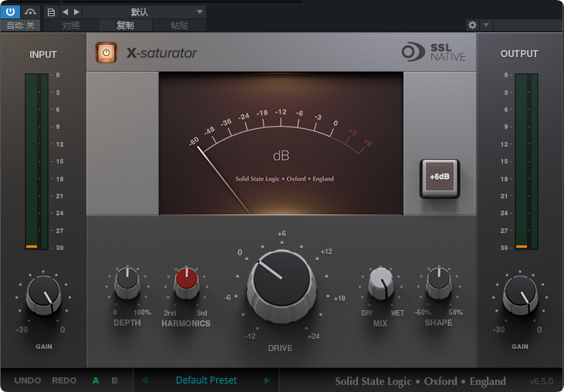This screenshot has width=564, height=392.
Task: Go to next host preset arrow
Action: point(76,12)
